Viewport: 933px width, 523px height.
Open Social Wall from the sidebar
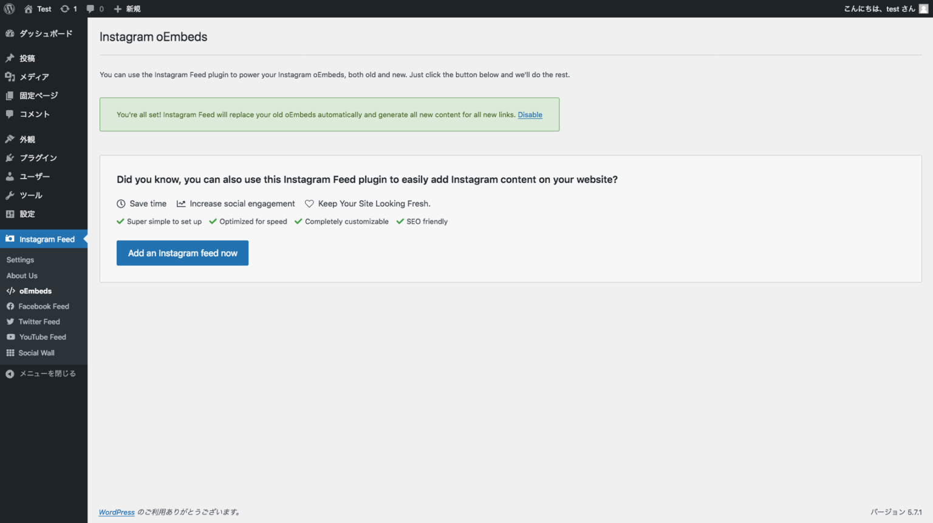pyautogui.click(x=36, y=352)
